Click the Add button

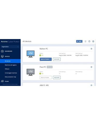pyautogui.click(x=79, y=41)
